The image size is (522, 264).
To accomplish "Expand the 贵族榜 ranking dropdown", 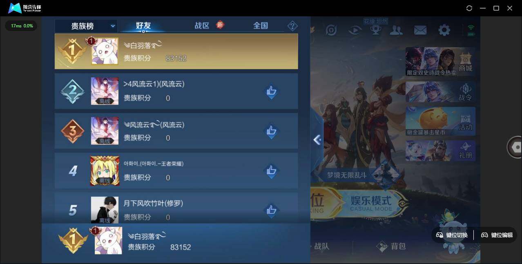I will pyautogui.click(x=86, y=26).
